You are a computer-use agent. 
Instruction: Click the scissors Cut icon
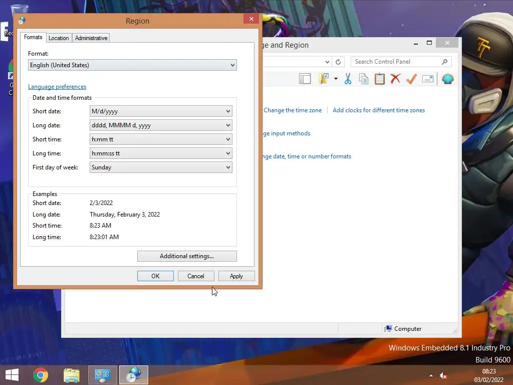coord(348,79)
